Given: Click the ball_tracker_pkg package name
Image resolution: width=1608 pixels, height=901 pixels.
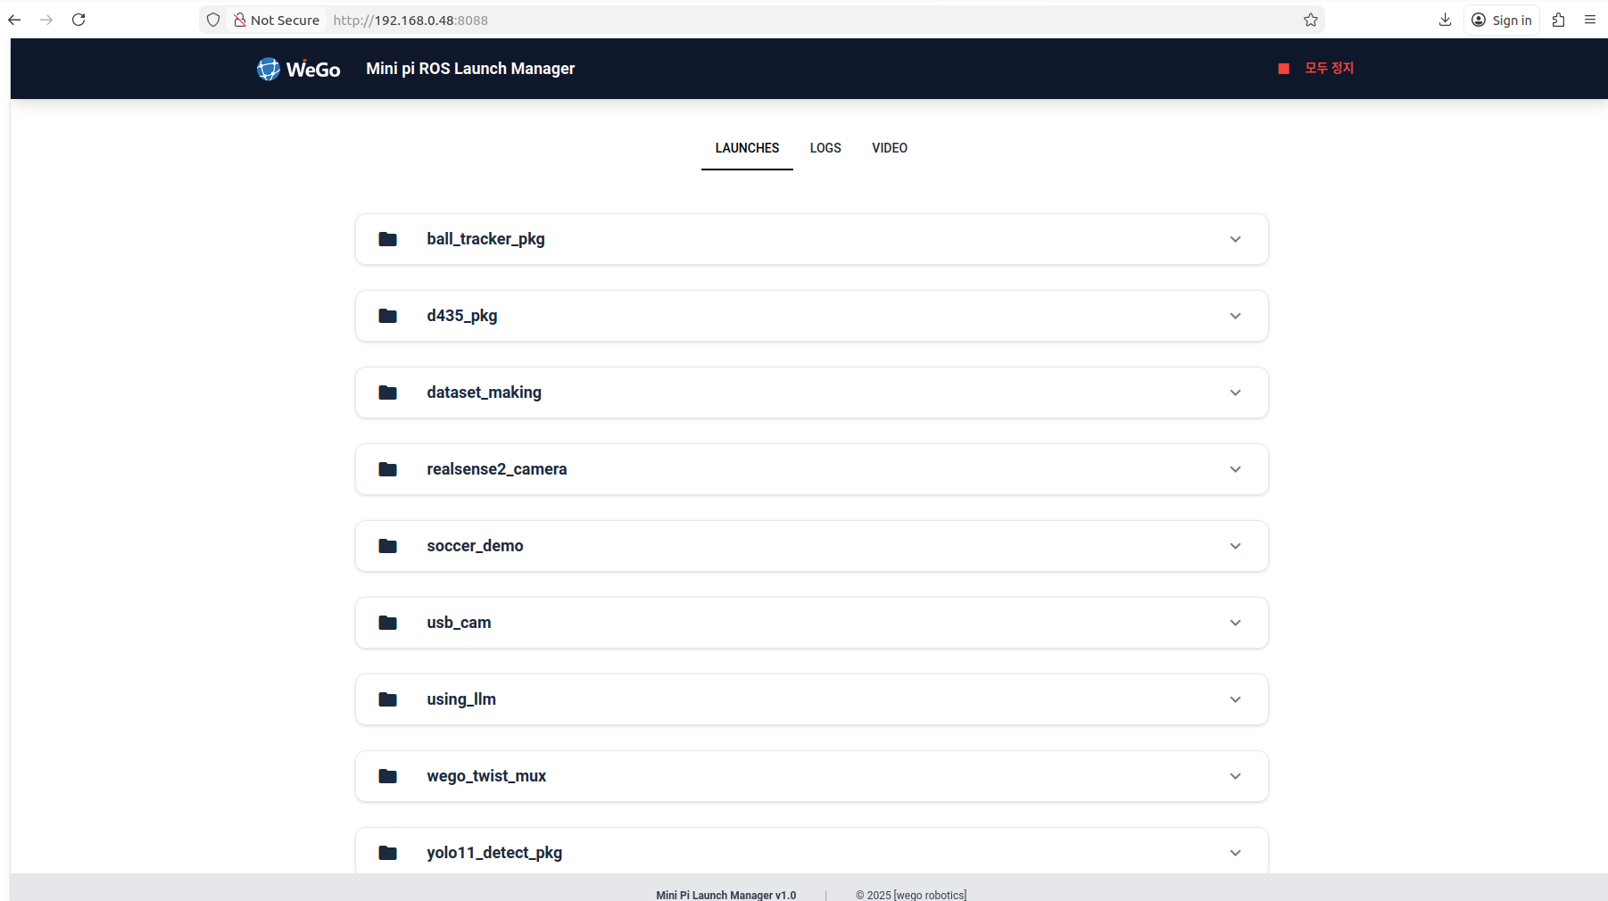Looking at the screenshot, I should 485,239.
